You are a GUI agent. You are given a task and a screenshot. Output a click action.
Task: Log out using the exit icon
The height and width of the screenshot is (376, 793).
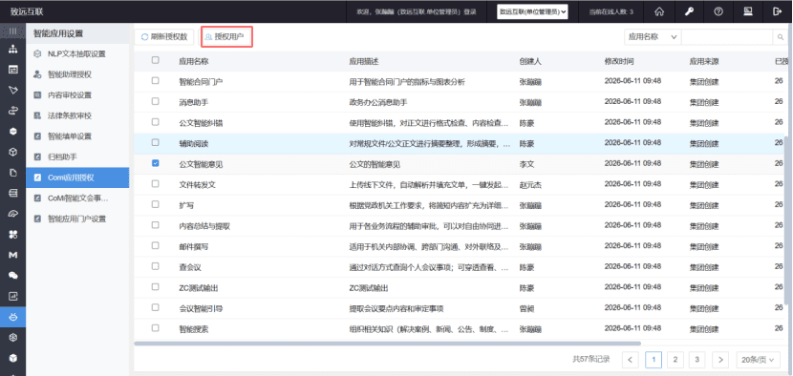pos(778,11)
